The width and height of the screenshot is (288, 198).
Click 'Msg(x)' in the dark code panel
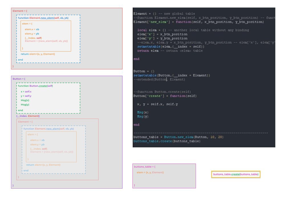[143, 112]
